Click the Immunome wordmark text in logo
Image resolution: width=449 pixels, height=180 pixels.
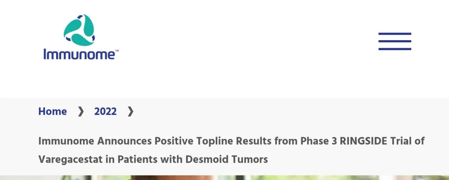pyautogui.click(x=79, y=54)
